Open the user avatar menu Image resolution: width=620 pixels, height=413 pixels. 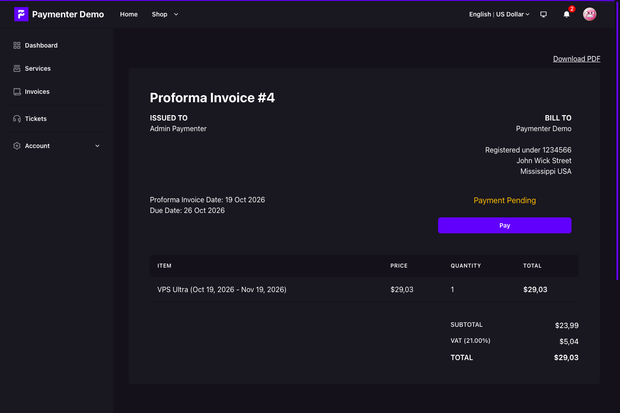coord(590,14)
